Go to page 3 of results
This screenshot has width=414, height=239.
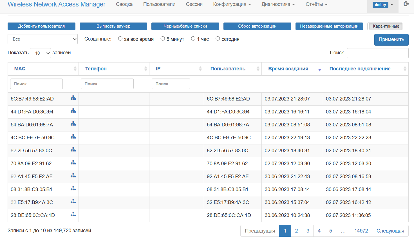click(308, 231)
